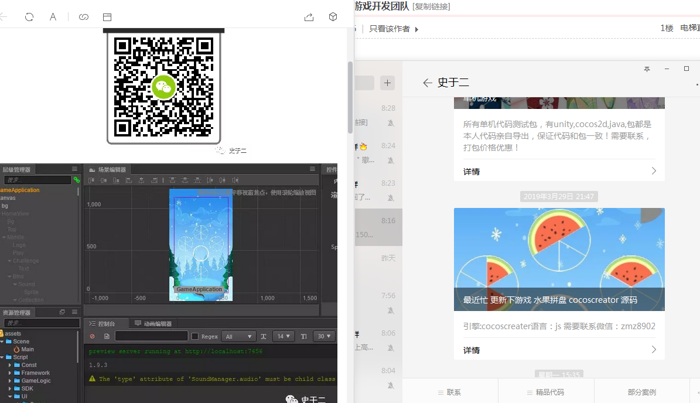The image size is (700, 403).
Task: Copy link using the chain icon
Action: click(84, 17)
